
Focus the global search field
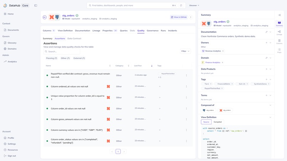[x=136, y=5]
